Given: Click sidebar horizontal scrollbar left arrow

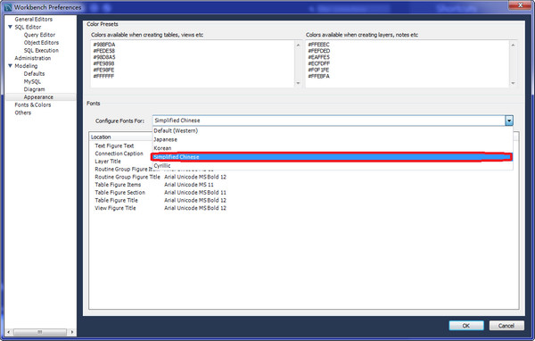Looking at the screenshot, I should (x=9, y=332).
